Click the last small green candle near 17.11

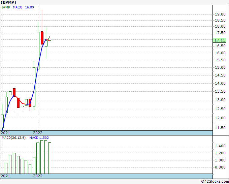pos(50,39)
